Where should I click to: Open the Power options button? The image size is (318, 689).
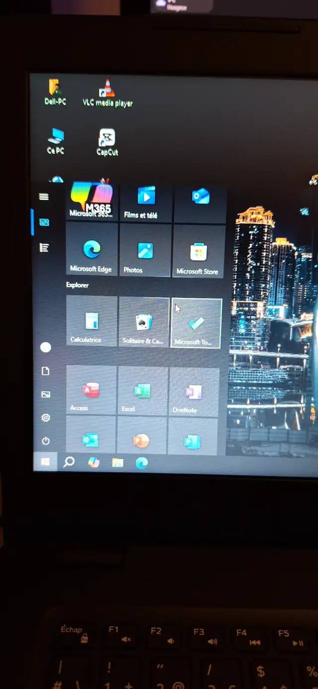click(46, 440)
